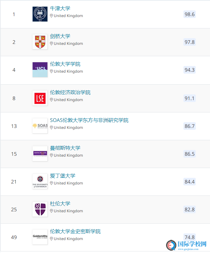Image resolution: width=210 pixels, height=253 pixels.
Task: Open the 伦敦经济政治学院 link
Action: pos(70,92)
